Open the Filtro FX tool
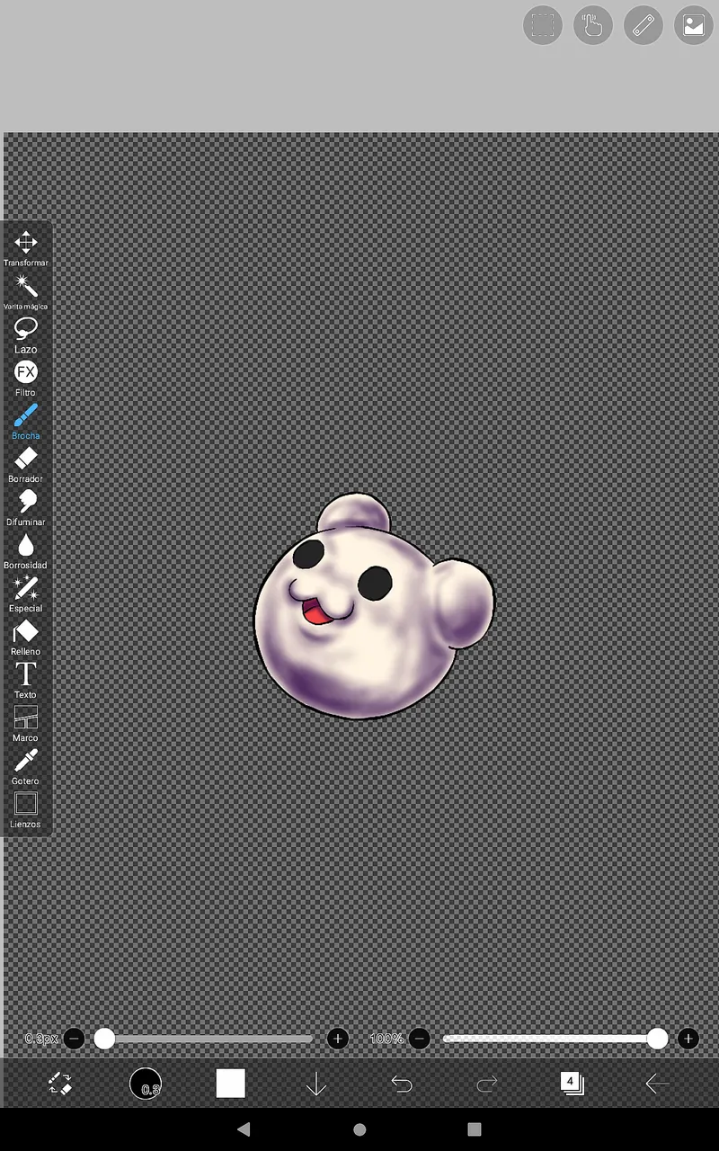Viewport: 719px width, 1151px height. pos(25,378)
